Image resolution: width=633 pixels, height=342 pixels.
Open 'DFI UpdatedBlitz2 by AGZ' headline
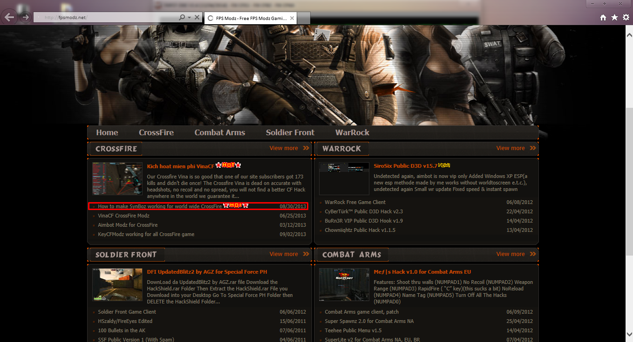[x=207, y=272]
